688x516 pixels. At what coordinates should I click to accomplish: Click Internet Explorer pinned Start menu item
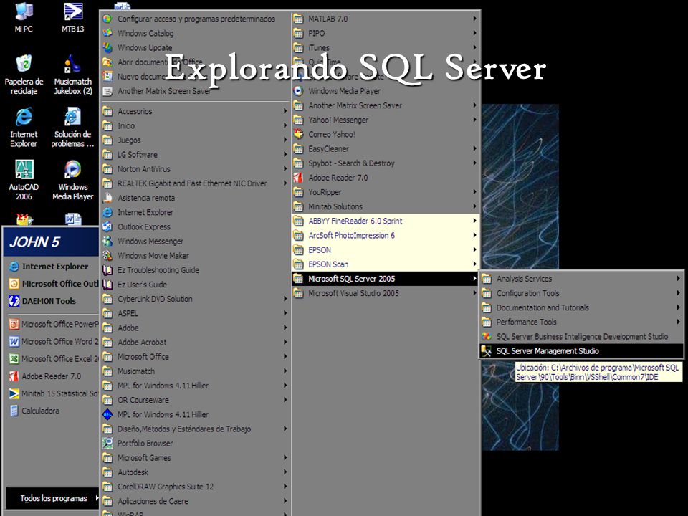[51, 267]
